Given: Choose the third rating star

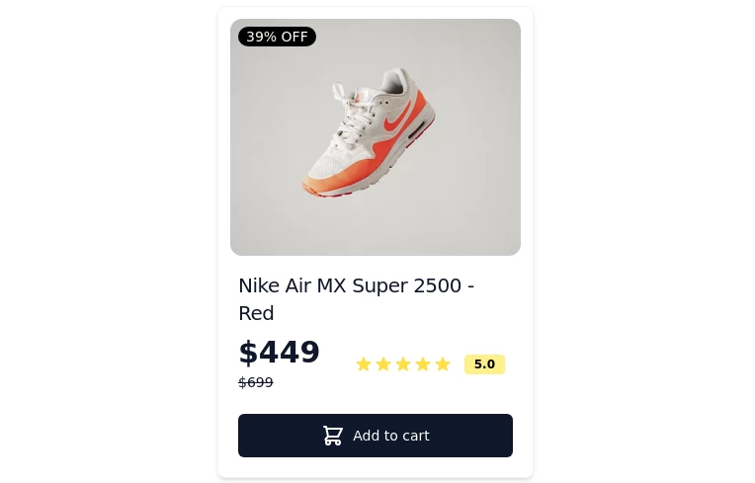Looking at the screenshot, I should 403,364.
